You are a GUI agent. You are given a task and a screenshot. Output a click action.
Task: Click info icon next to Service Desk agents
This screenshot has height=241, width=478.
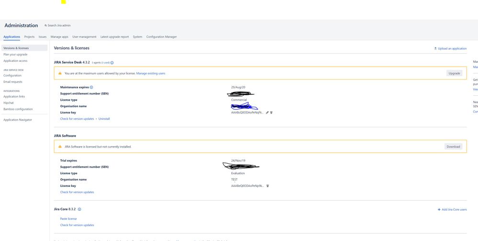click(112, 63)
